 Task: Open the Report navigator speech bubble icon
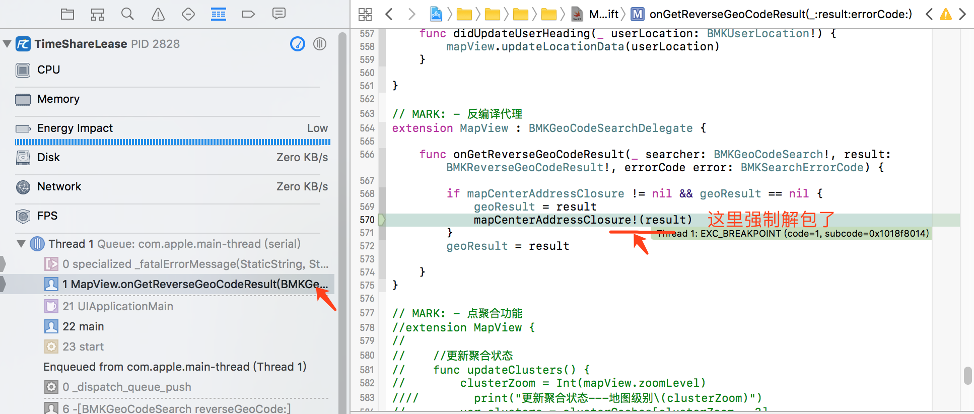pyautogui.click(x=279, y=14)
